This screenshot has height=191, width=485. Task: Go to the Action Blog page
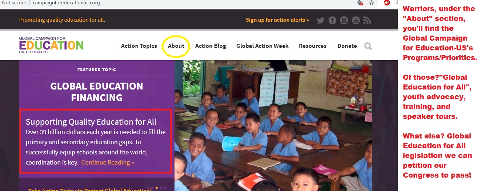(x=211, y=46)
